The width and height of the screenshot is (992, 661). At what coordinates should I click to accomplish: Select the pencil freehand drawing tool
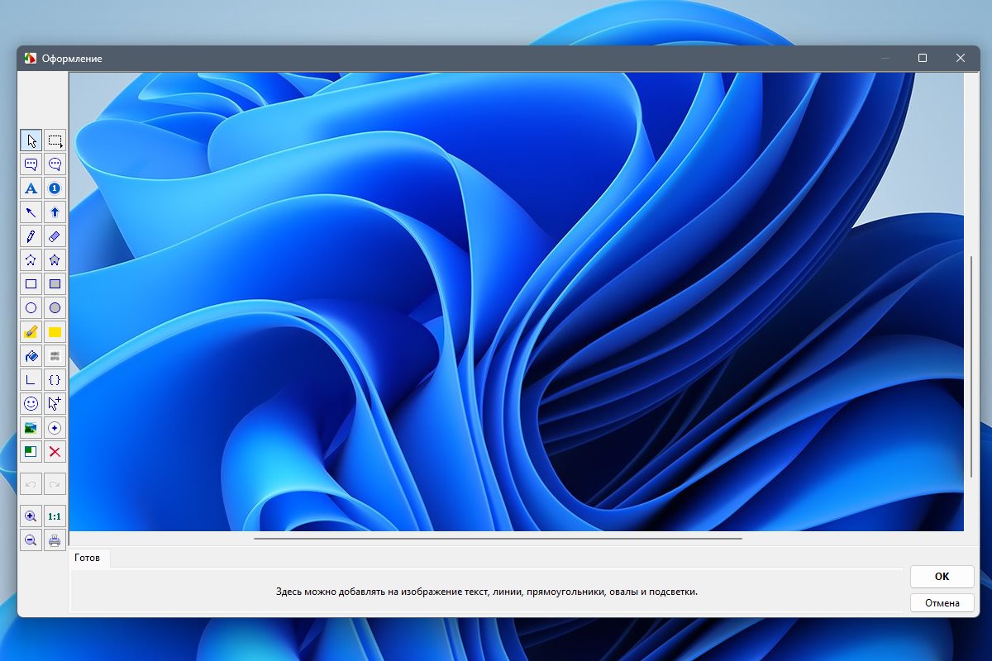(31, 236)
